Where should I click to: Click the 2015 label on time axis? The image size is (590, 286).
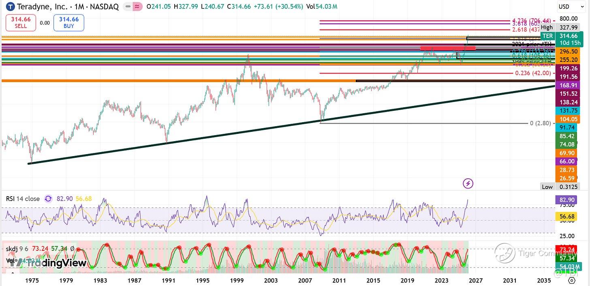pyautogui.click(x=373, y=280)
